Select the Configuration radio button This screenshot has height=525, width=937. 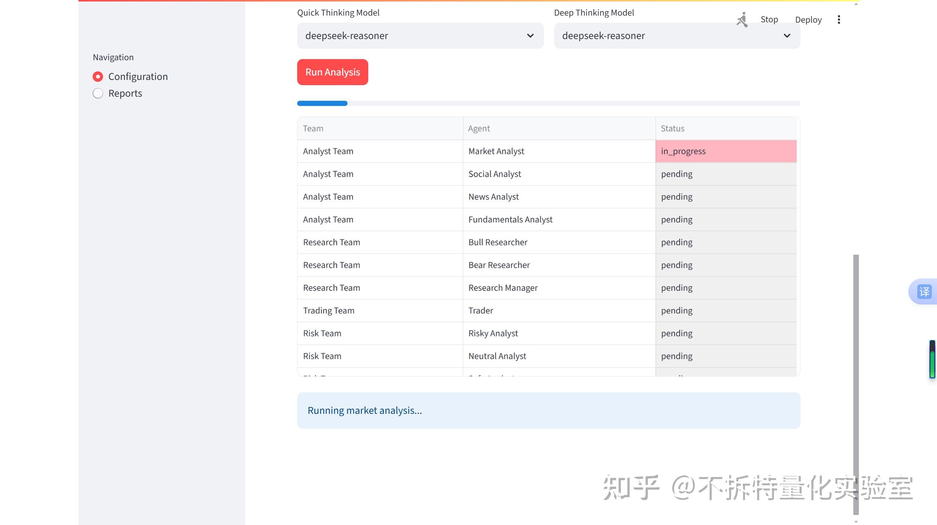[98, 76]
